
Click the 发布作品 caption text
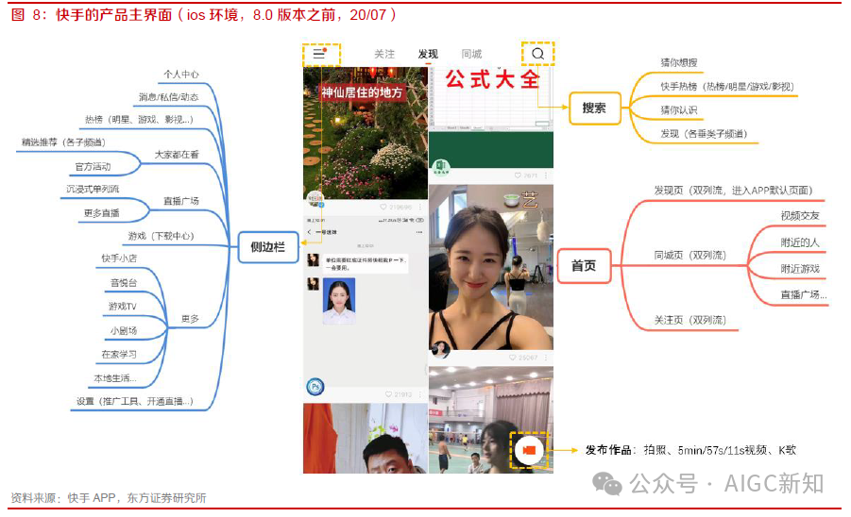(690, 450)
